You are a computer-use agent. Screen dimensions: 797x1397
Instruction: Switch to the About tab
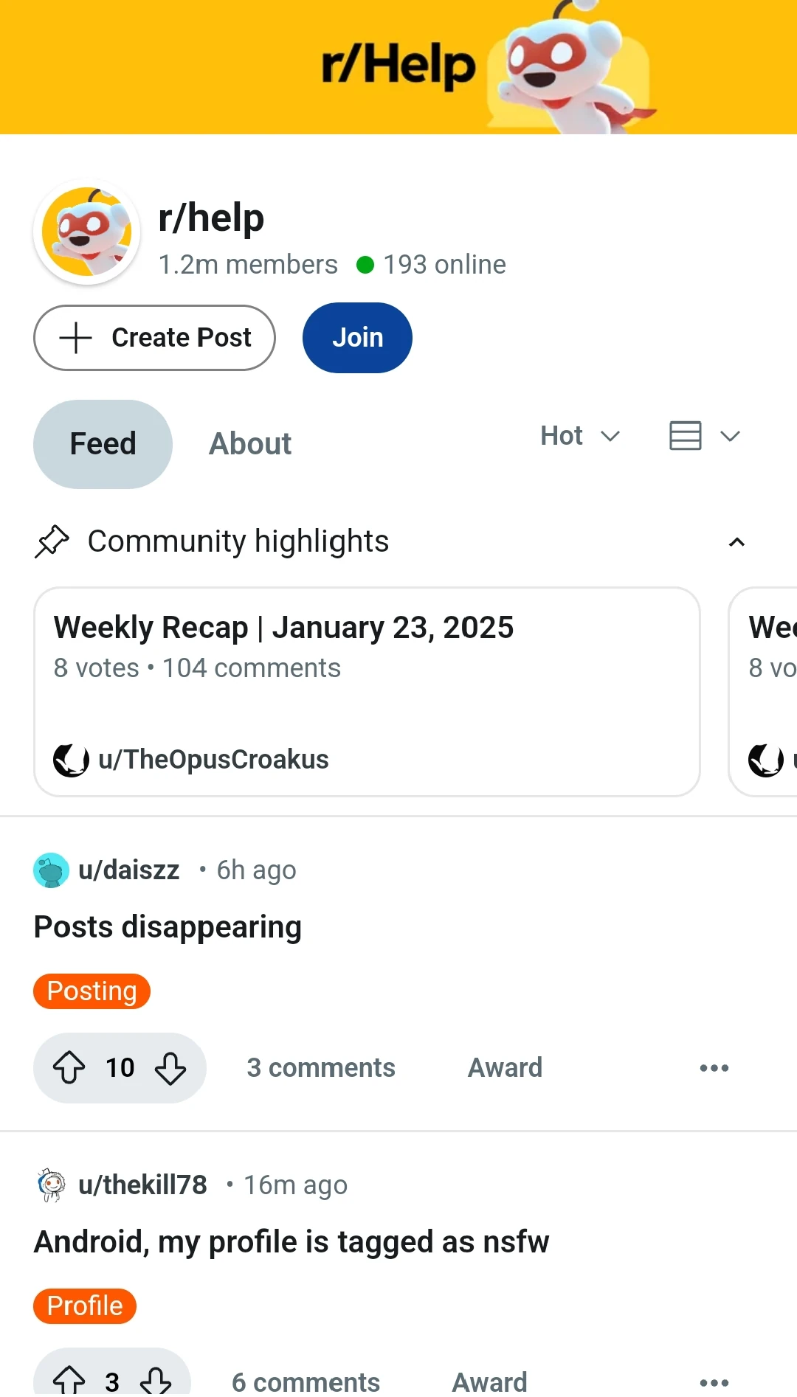tap(250, 444)
